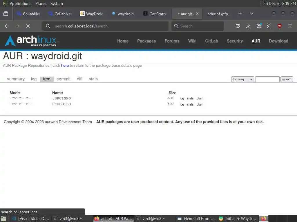Open a new tab with the plus icon
Image resolution: width=297 pixels, height=222 pixels.
[240, 14]
